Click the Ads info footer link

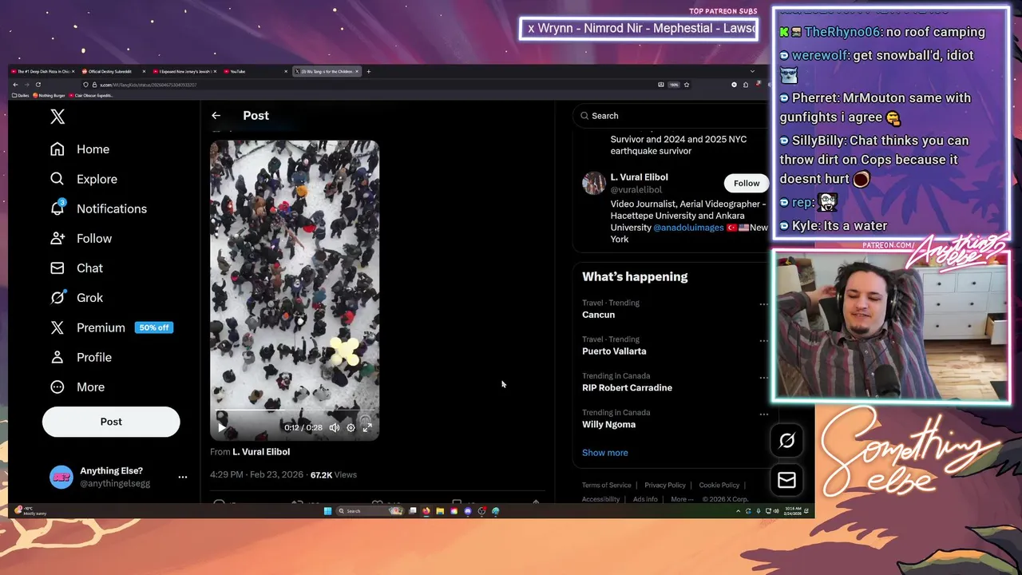(645, 499)
